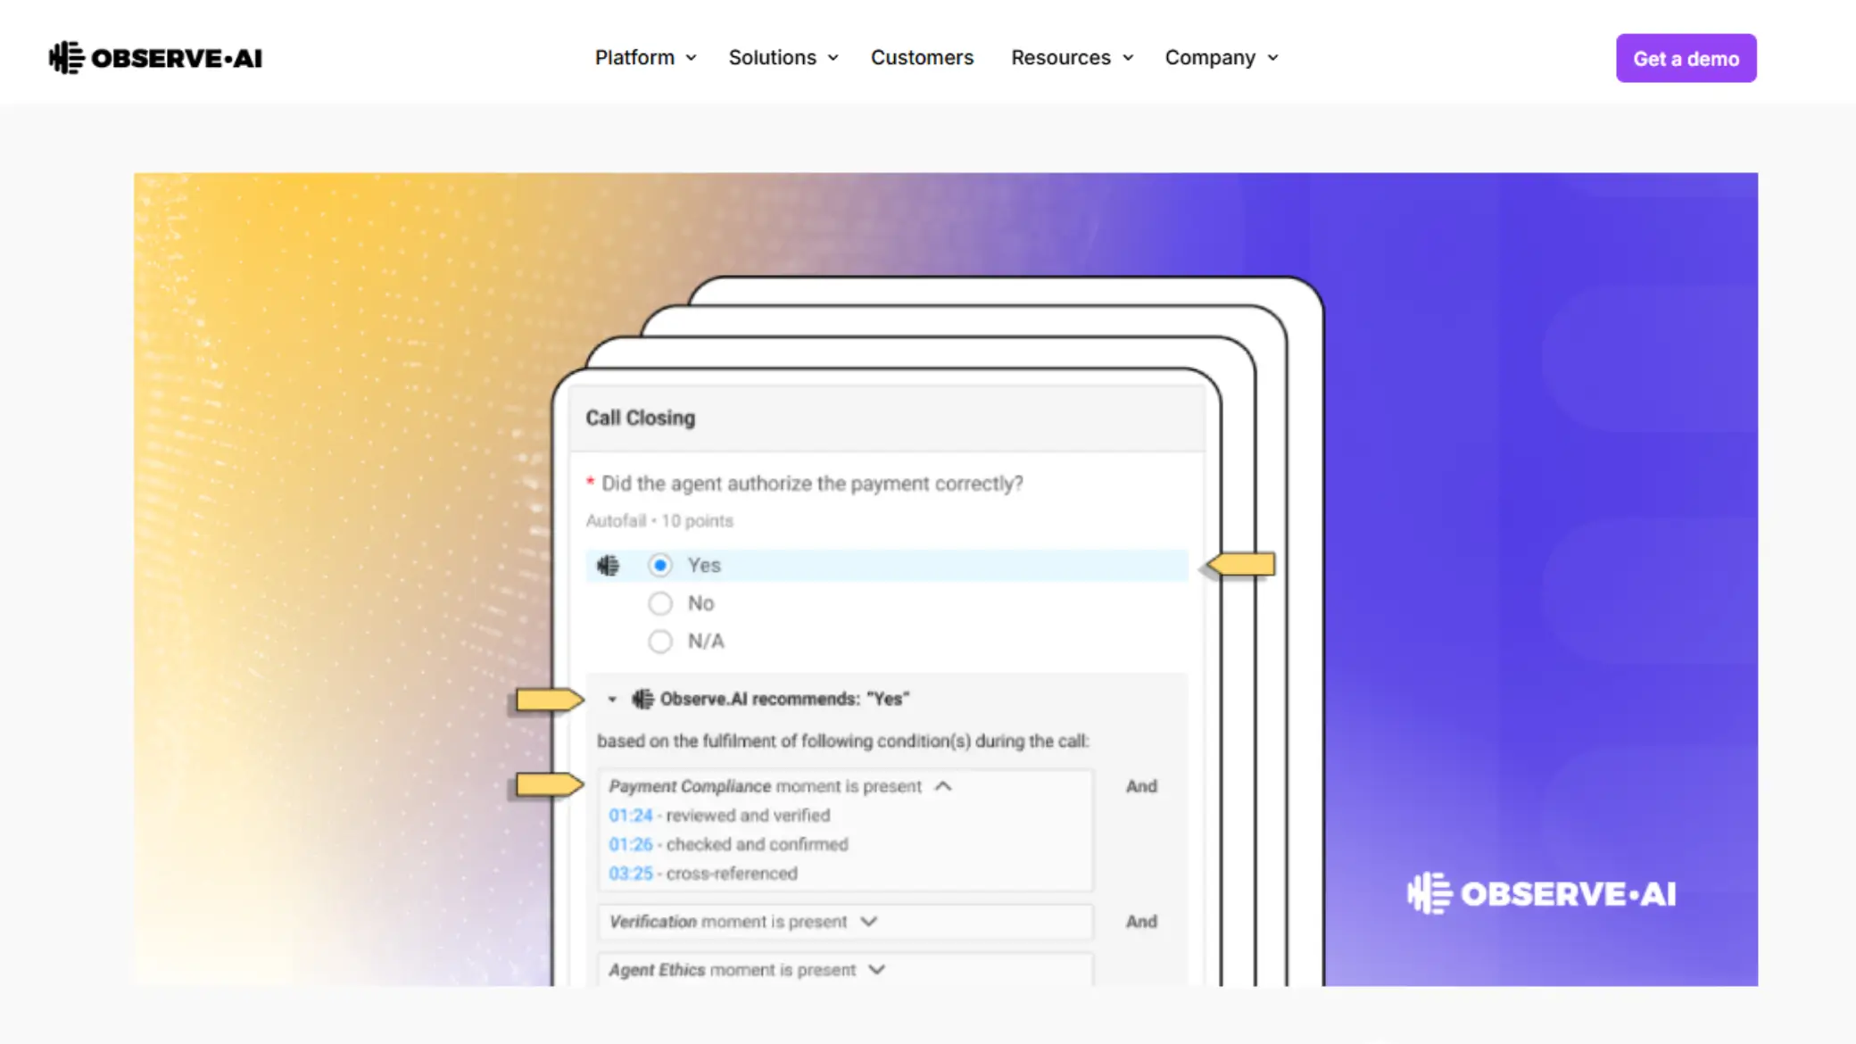Click the yellow arrow beside the recommends row
The image size is (1856, 1044).
point(546,700)
